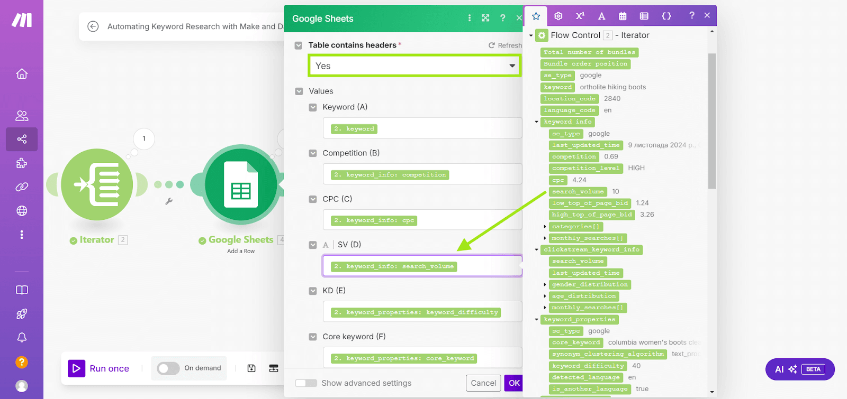This screenshot has width=847, height=399.
Task: Click the Google Sheets module icon
Action: tap(241, 184)
